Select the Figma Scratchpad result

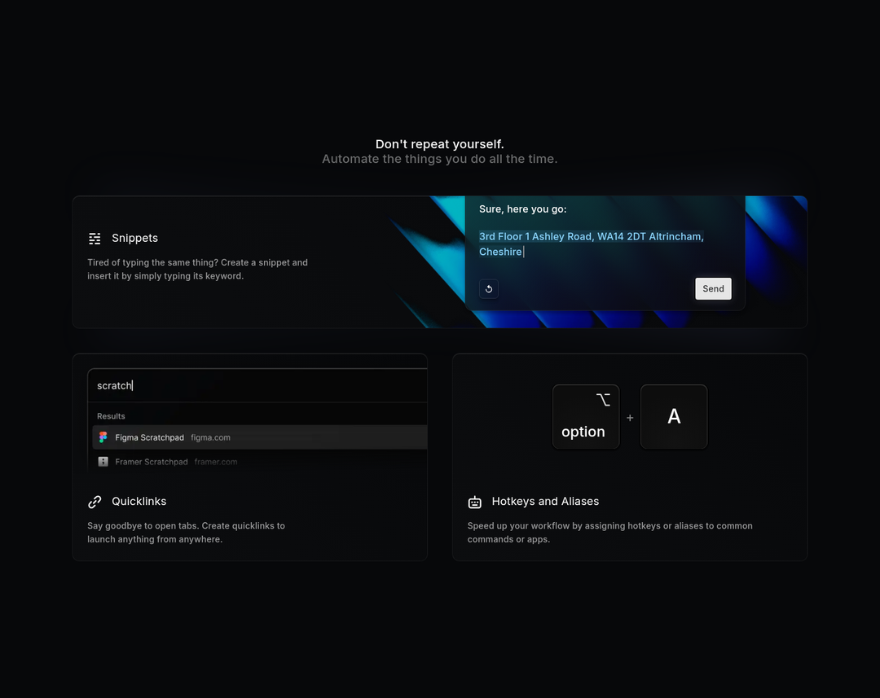point(260,437)
